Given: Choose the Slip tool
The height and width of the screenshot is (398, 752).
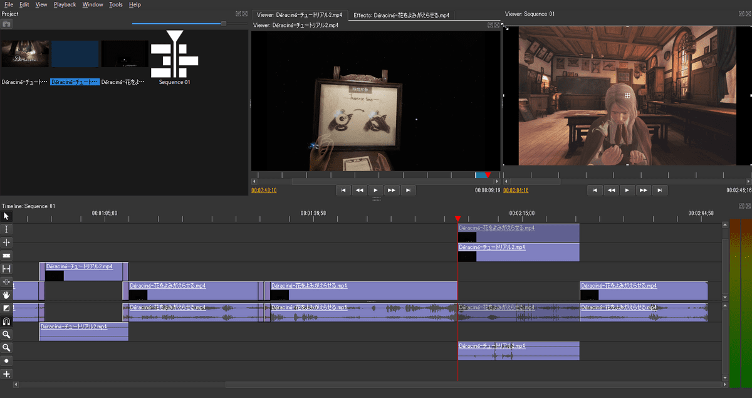Looking at the screenshot, I should click(x=7, y=268).
